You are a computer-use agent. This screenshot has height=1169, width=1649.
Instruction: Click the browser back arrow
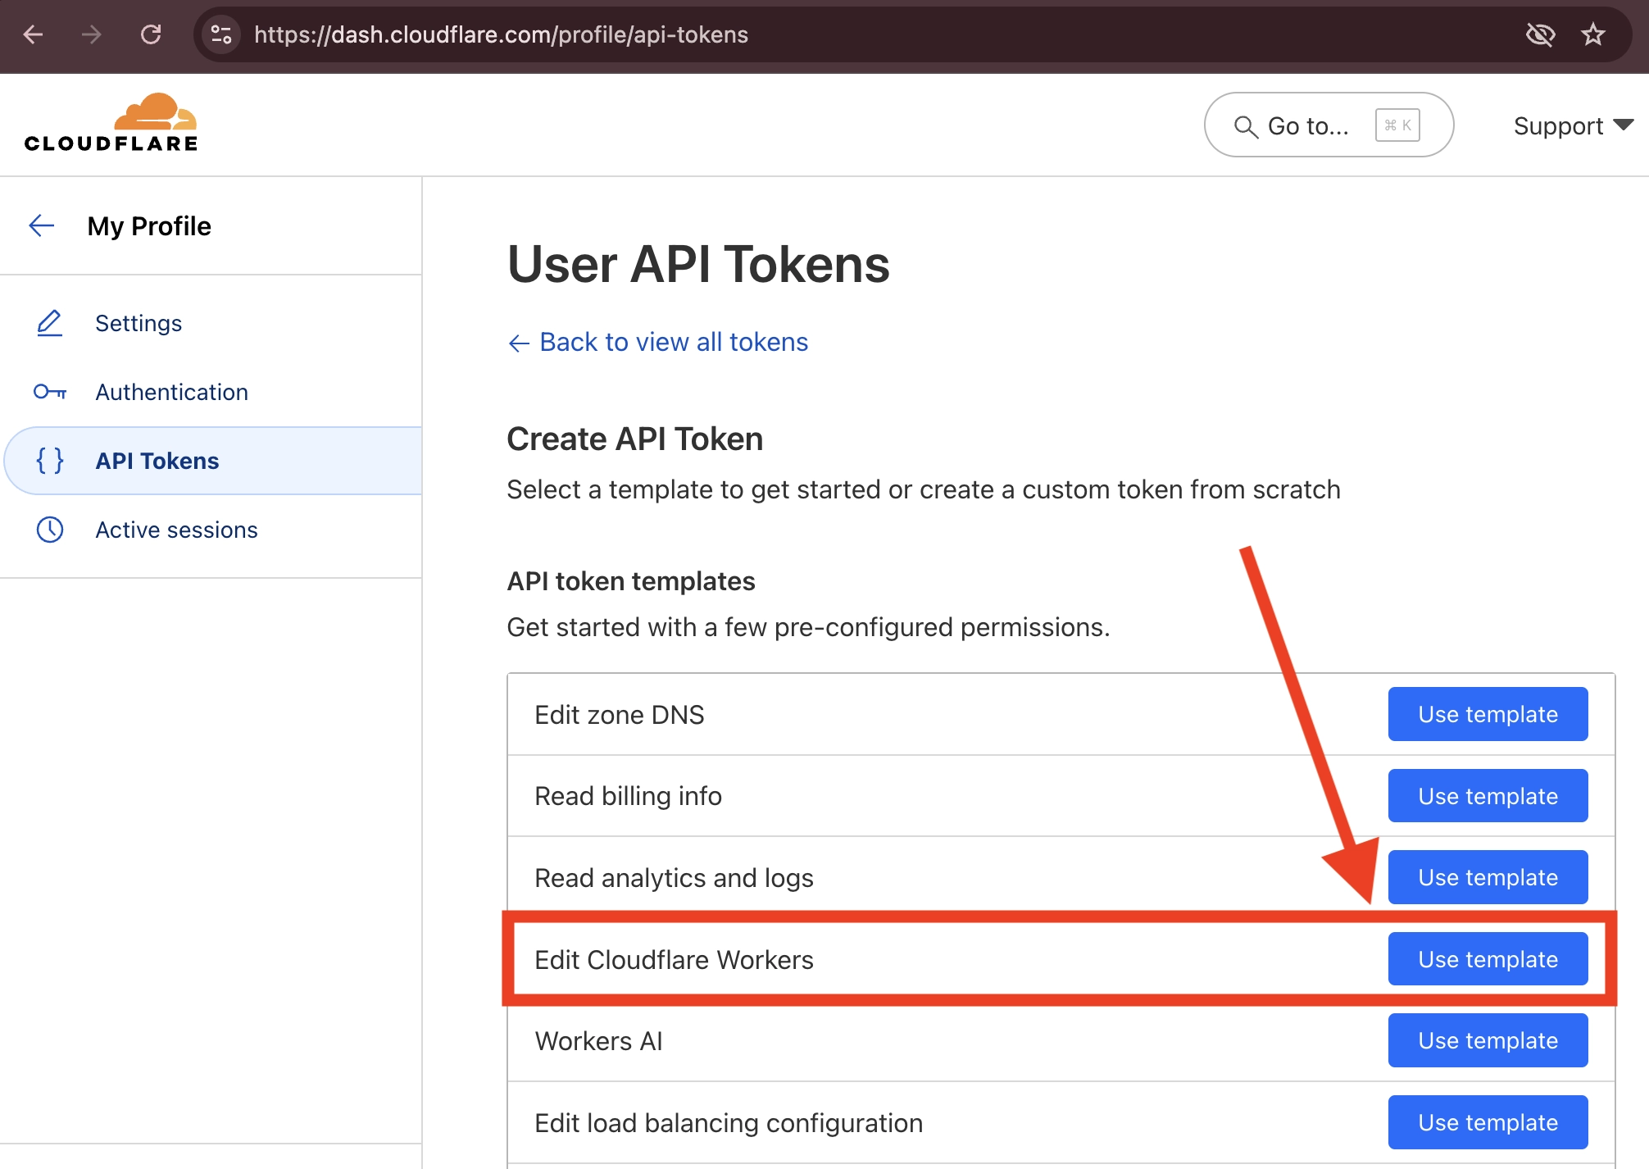(33, 34)
